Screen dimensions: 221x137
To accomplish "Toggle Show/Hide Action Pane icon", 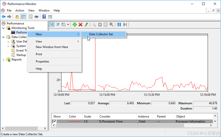I will 50,17.
